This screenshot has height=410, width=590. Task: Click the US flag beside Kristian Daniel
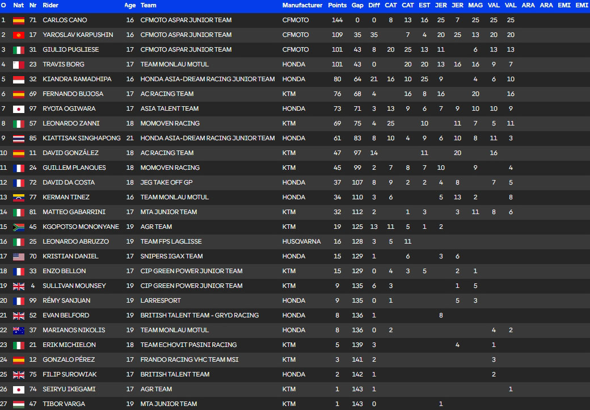18,257
